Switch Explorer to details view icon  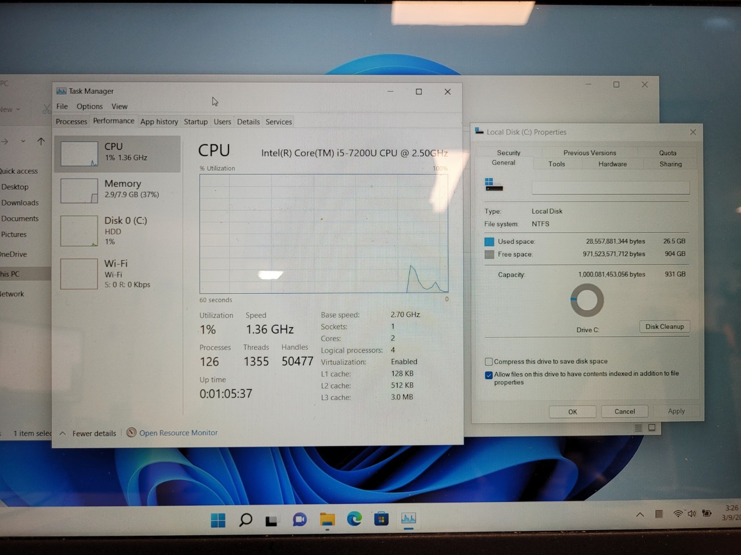638,428
